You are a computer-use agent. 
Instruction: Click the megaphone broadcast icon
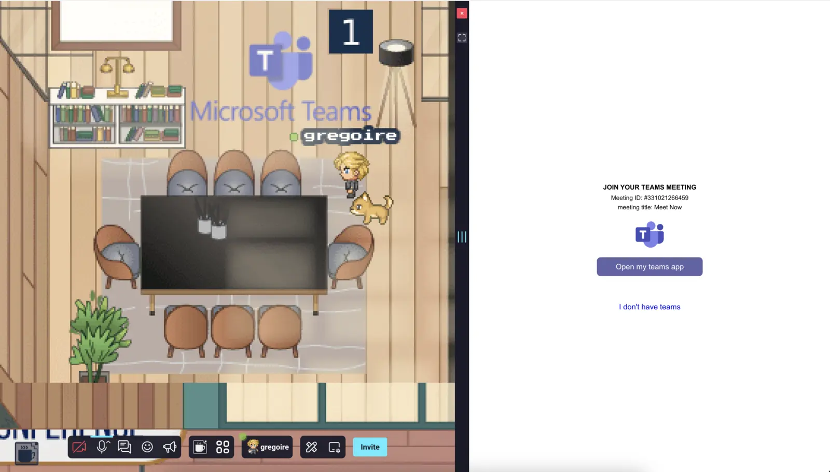pos(170,447)
